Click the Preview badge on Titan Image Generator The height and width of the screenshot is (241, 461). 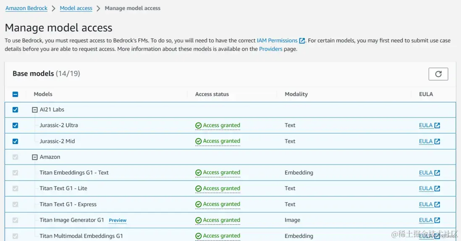pos(118,220)
